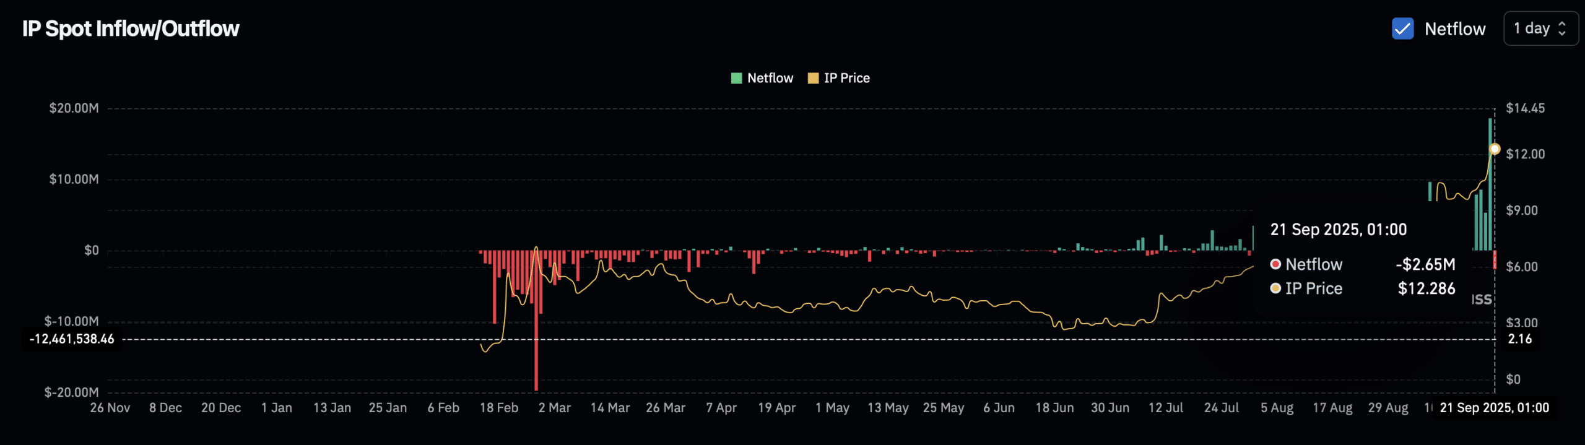1585x445 pixels.
Task: Click the -12,461,538.46 crosshair value label
Action: click(72, 339)
